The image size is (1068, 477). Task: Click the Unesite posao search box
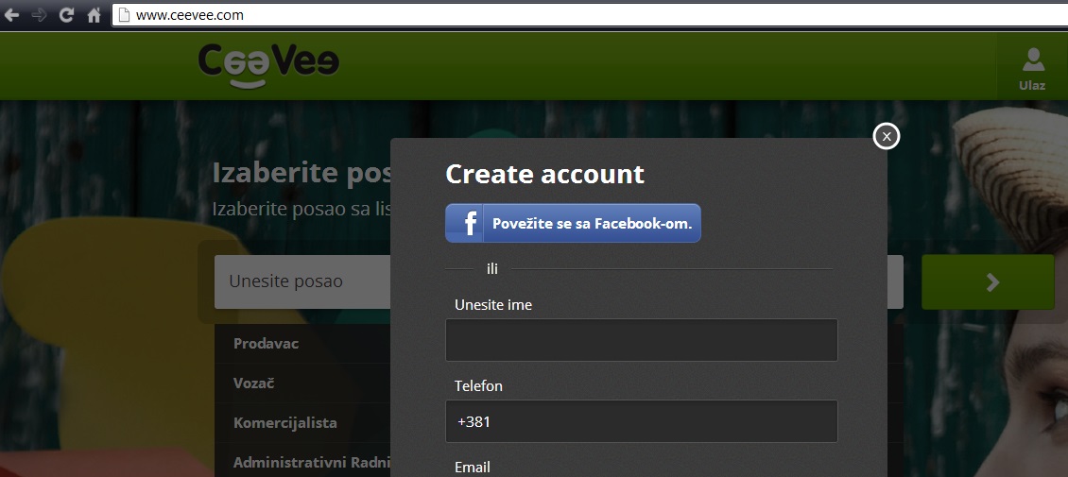pos(303,281)
